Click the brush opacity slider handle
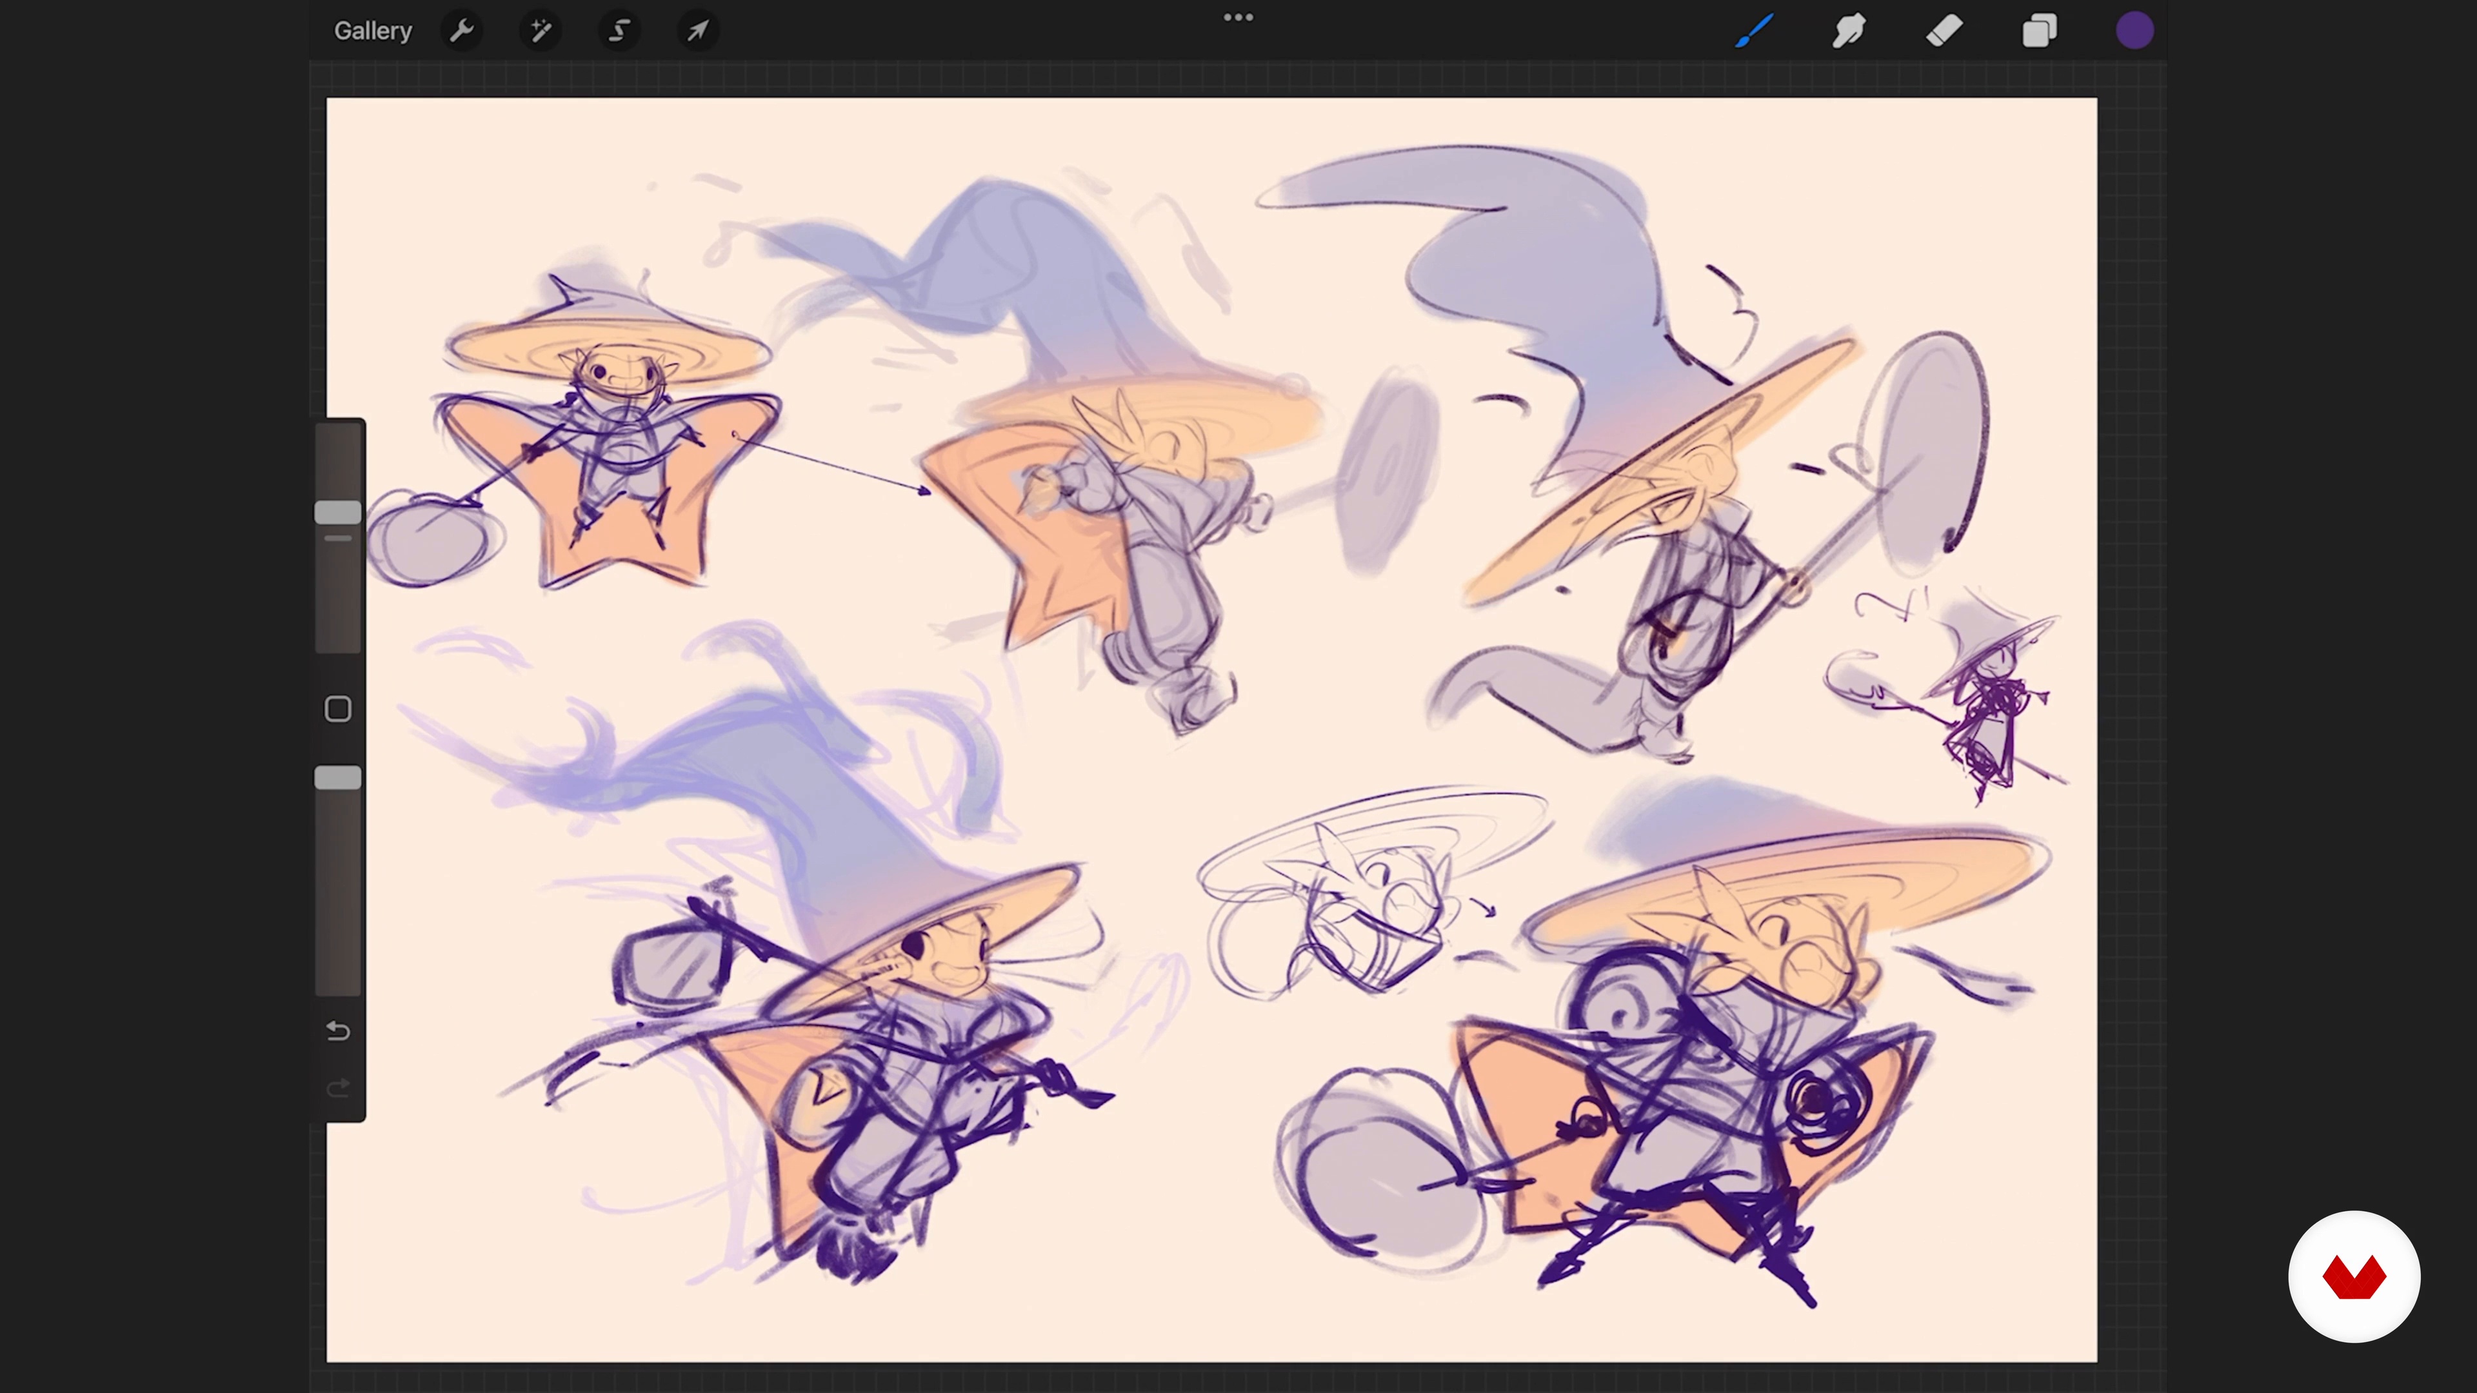This screenshot has width=2477, height=1393. tap(337, 778)
